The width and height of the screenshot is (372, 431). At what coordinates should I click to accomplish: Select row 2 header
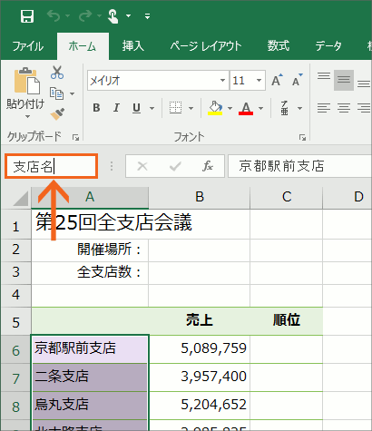pos(16,250)
